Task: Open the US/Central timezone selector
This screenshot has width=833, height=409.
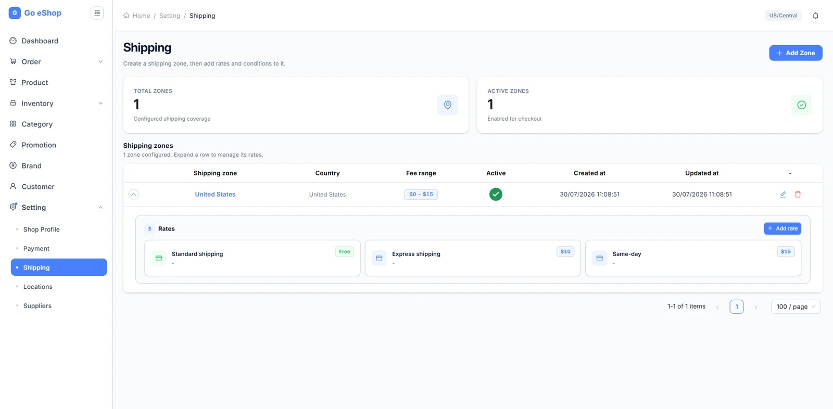Action: point(783,16)
